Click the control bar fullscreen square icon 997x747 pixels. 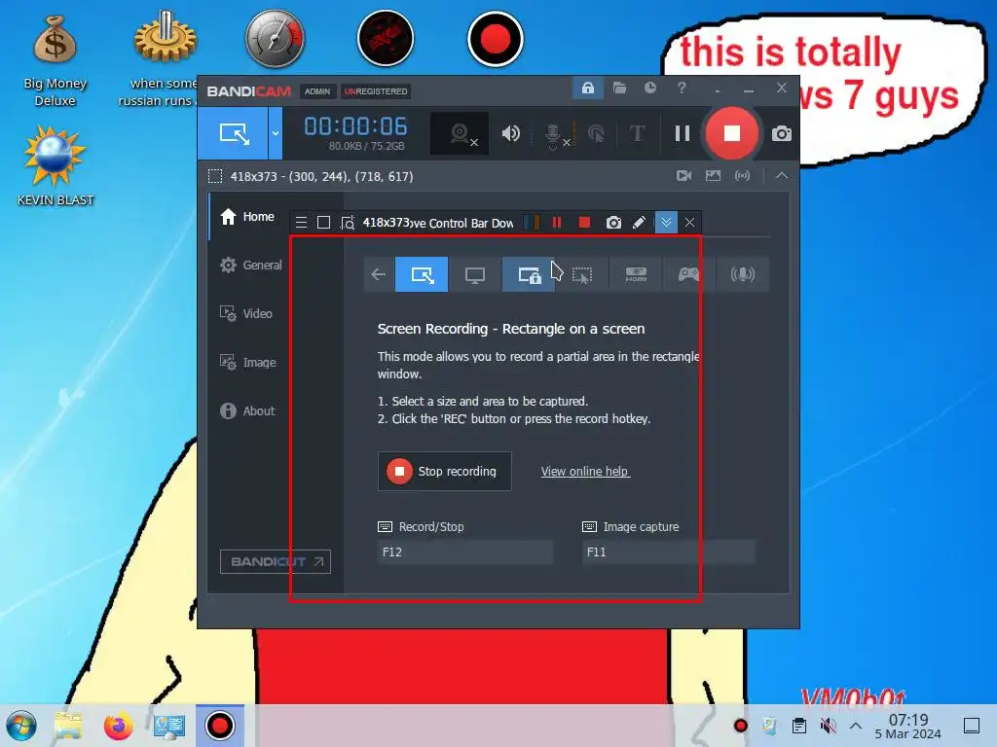click(x=323, y=223)
